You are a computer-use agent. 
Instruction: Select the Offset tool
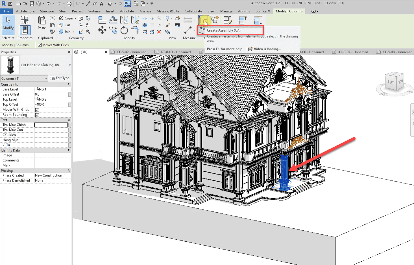113,20
